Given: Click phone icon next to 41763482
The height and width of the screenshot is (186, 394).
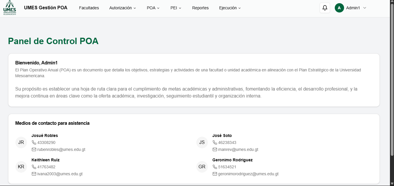Looking at the screenshot, I should [34, 167].
